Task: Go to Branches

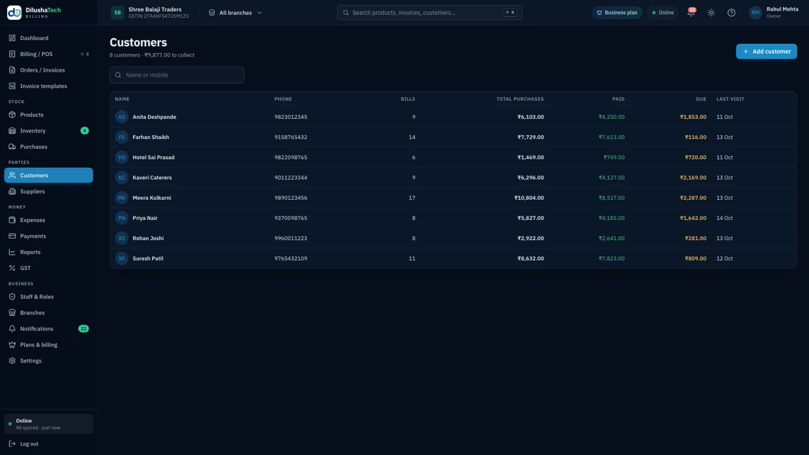Action: [49, 313]
